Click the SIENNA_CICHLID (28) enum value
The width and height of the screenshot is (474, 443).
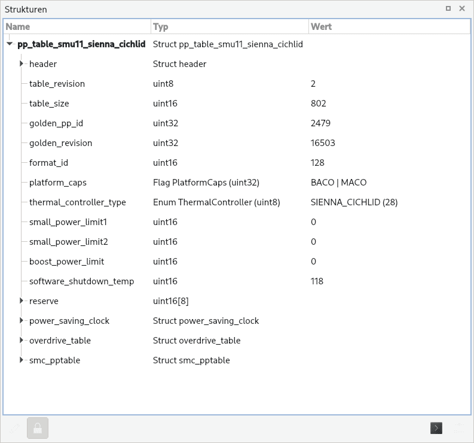click(354, 202)
